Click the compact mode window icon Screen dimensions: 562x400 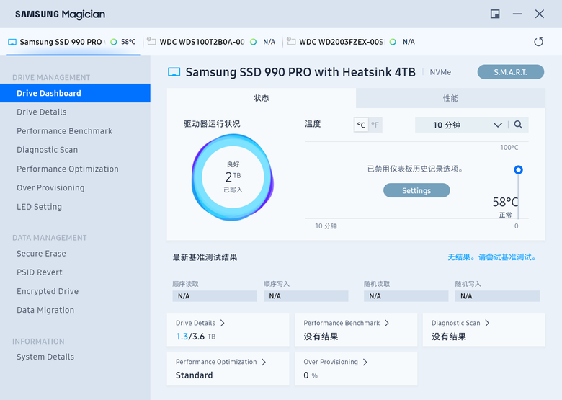pyautogui.click(x=495, y=14)
